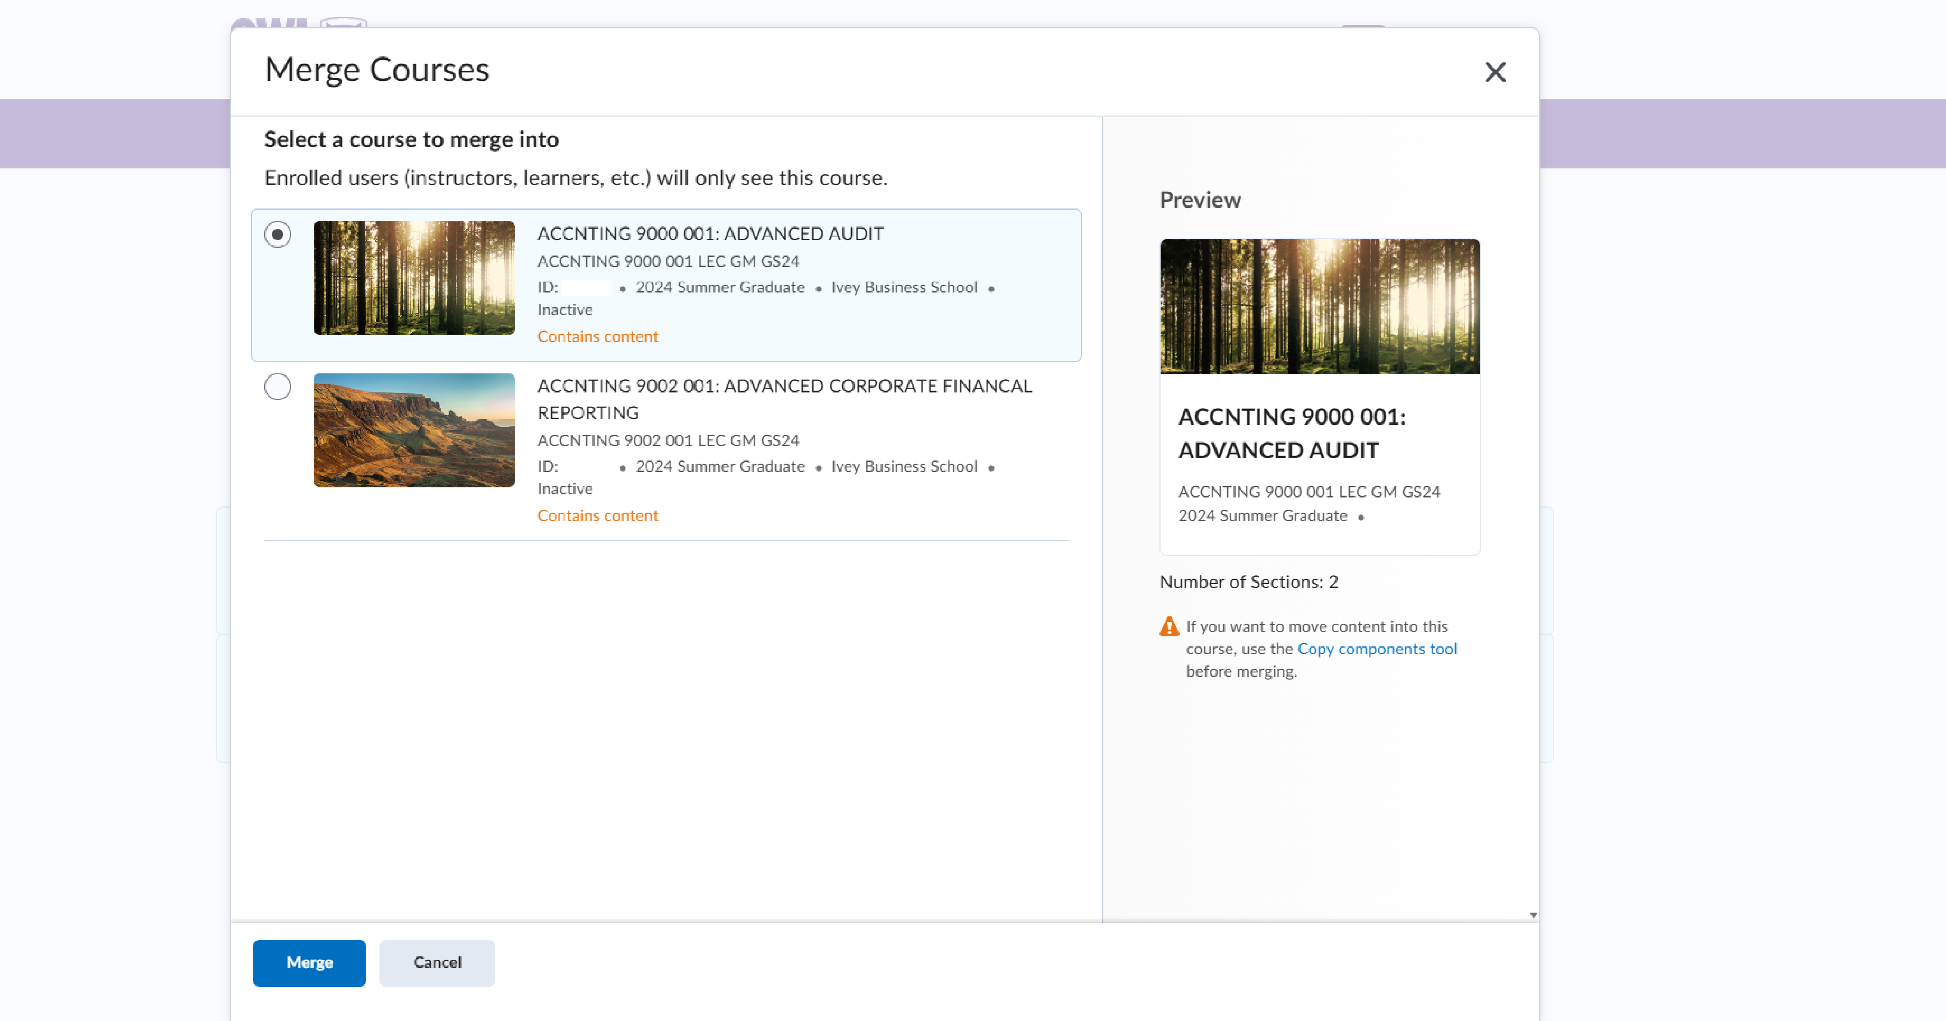This screenshot has height=1021, width=1946.
Task: Click the Preview heading
Action: [x=1200, y=200]
